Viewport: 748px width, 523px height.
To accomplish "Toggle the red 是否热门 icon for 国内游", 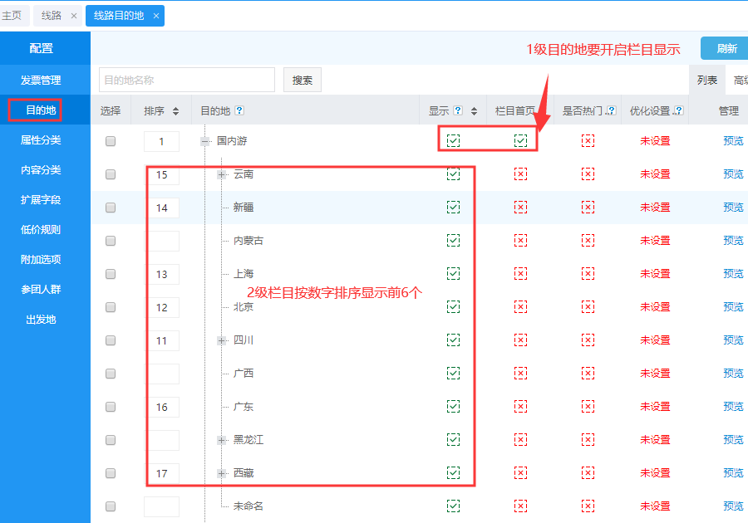I will (588, 141).
